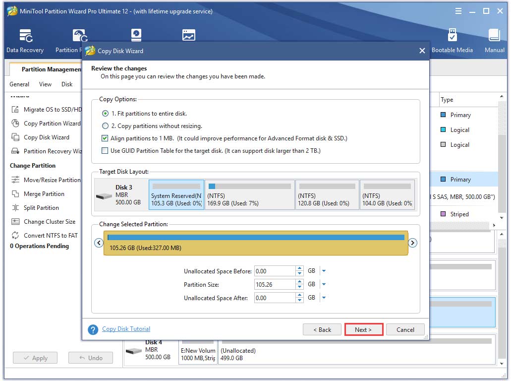Open unit dropdown for Unallocated Space After
Image resolution: width=511 pixels, height=381 pixels.
324,298
